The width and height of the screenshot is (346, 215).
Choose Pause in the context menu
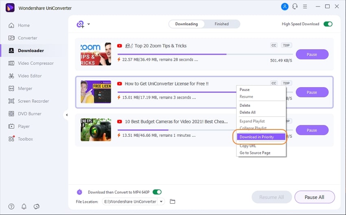[x=261, y=90]
